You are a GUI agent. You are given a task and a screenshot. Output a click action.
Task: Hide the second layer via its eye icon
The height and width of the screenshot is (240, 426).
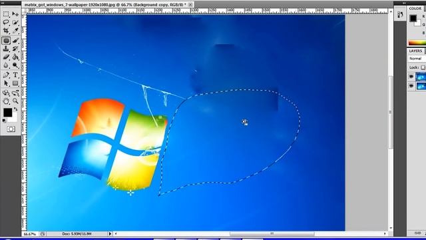tap(411, 86)
